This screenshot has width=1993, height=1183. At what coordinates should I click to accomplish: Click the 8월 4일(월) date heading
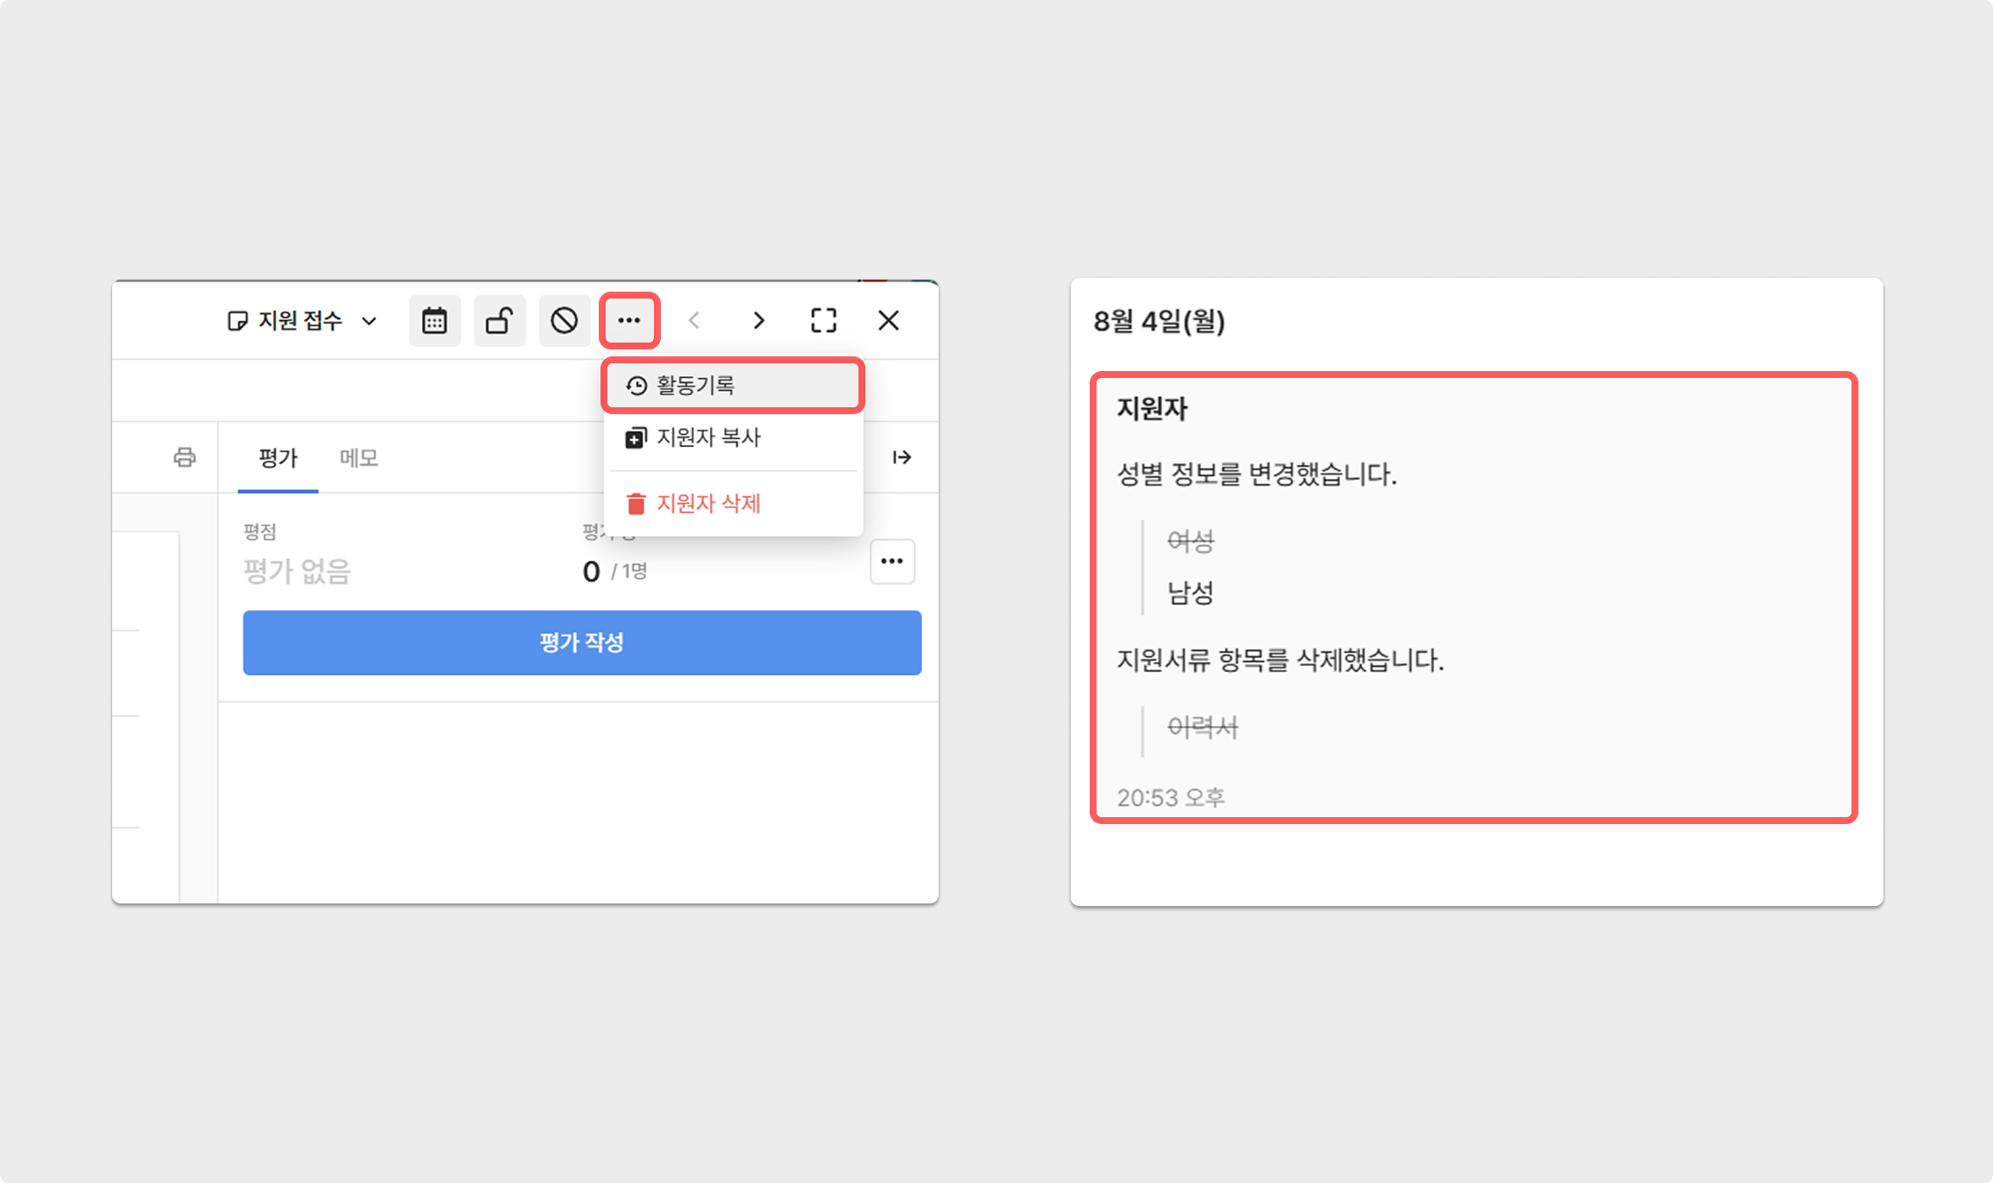(x=1159, y=322)
